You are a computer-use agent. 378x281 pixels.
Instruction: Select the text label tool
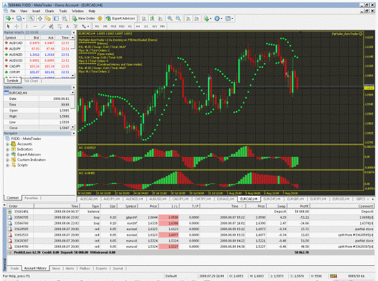76,26
